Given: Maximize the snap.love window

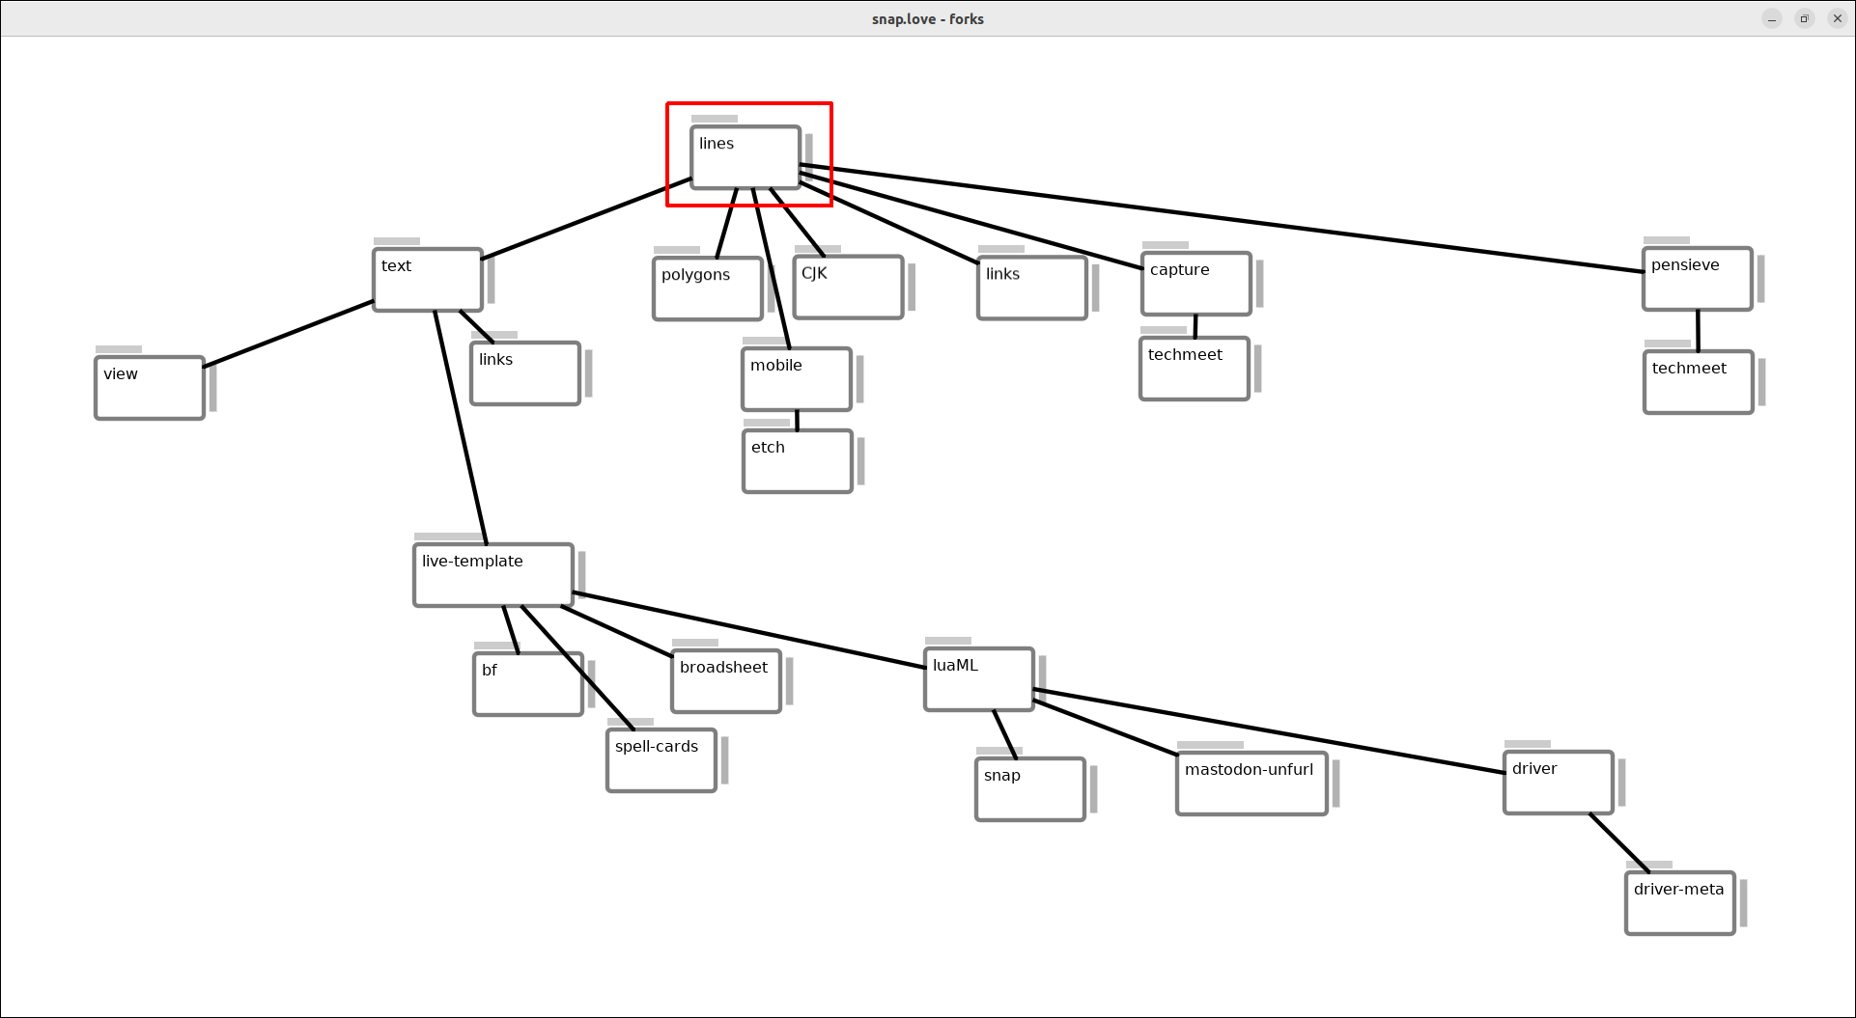Looking at the screenshot, I should point(1804,19).
